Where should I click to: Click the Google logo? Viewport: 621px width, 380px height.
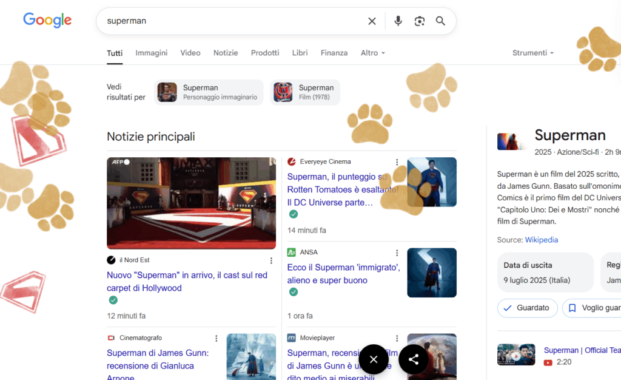tap(47, 20)
